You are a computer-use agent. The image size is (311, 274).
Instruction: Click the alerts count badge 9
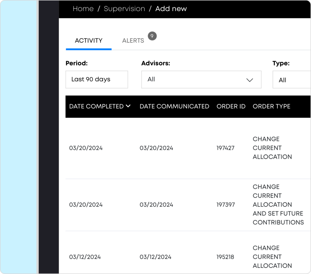pos(152,36)
